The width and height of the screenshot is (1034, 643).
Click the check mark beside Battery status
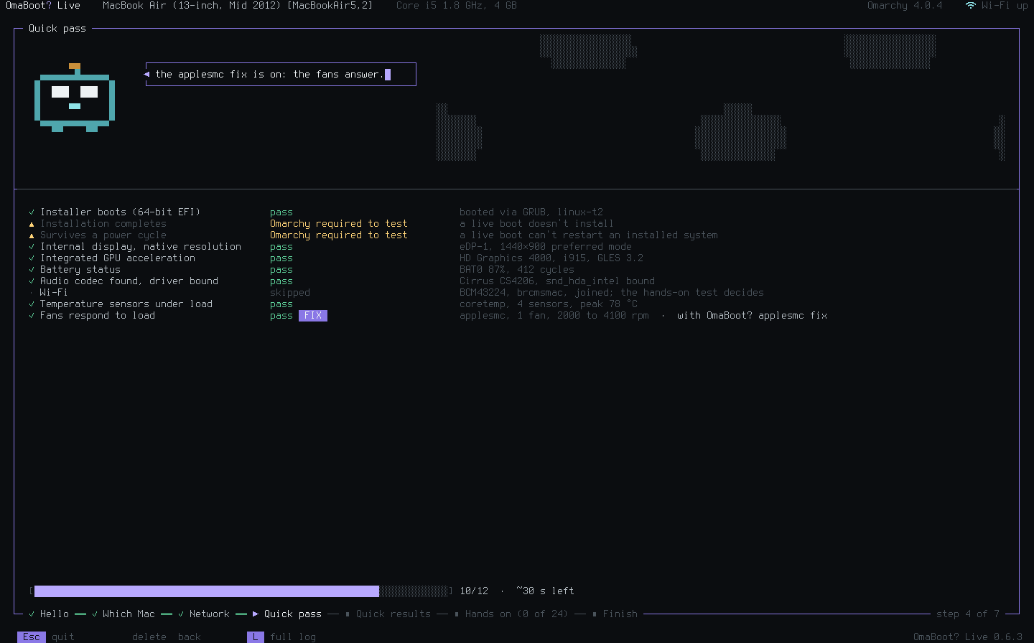[32, 269]
